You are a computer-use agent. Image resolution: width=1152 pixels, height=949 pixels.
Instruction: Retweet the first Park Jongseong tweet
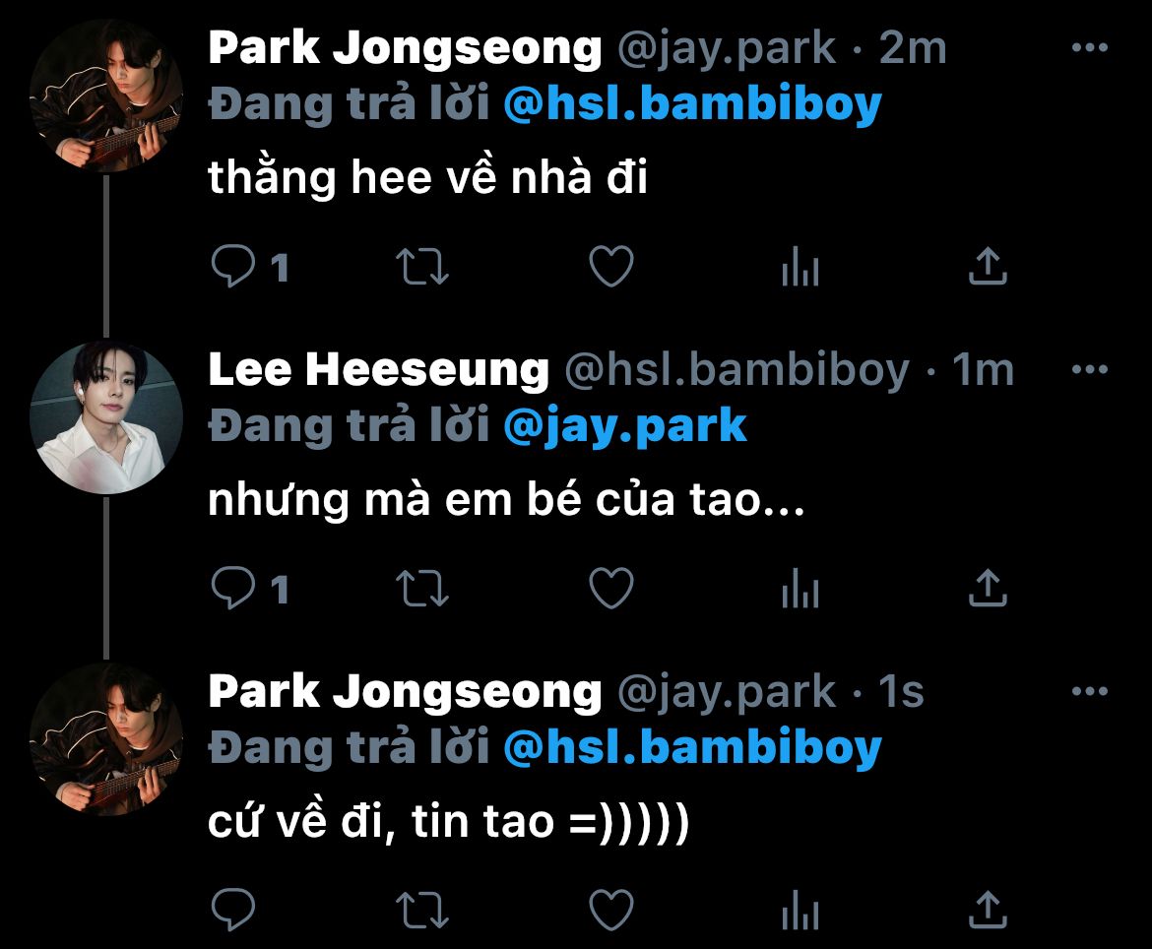click(x=422, y=267)
